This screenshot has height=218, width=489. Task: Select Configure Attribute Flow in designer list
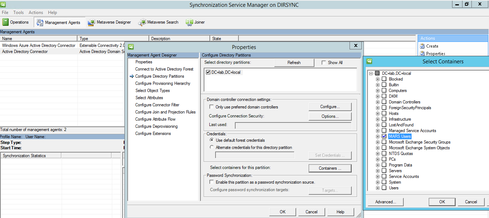(155, 119)
